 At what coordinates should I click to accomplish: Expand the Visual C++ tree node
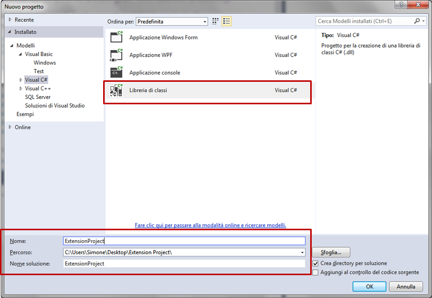click(21, 88)
